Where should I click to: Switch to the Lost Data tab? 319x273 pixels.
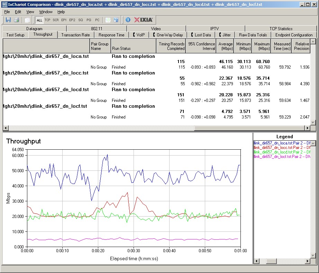click(201, 35)
